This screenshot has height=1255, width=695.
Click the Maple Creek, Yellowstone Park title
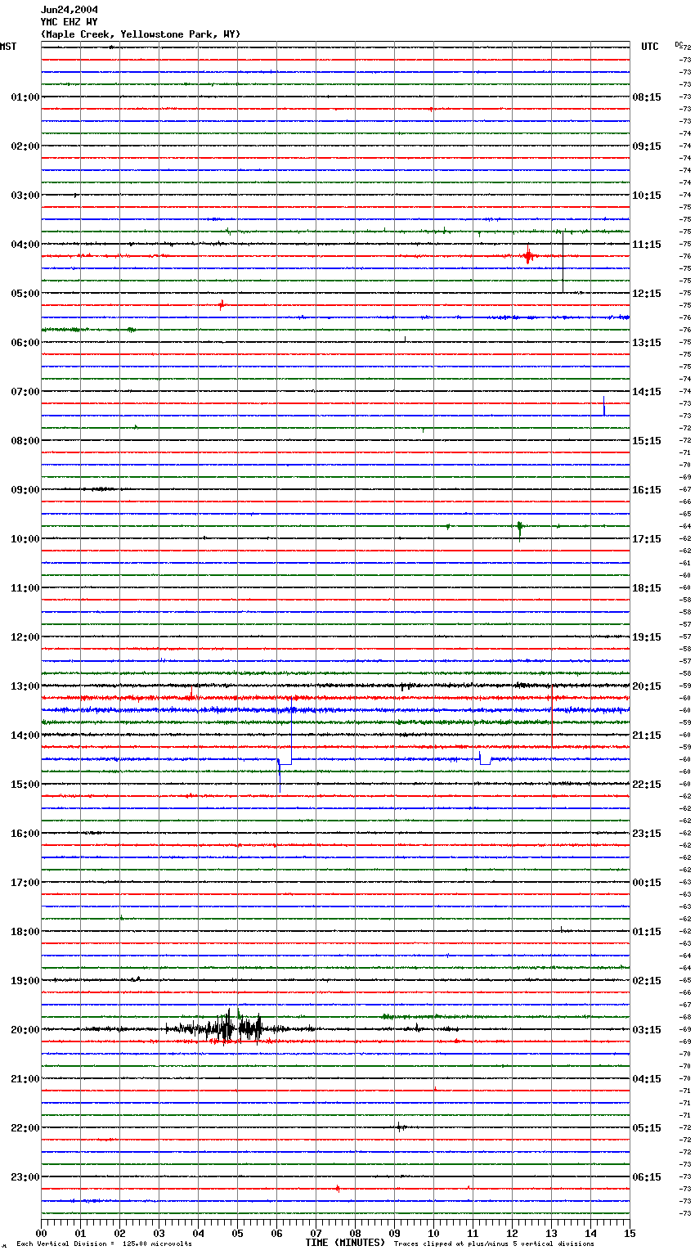coord(141,34)
